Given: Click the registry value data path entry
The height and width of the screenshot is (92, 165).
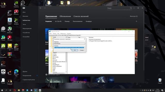Looking at the screenshot, I should click(x=101, y=41).
